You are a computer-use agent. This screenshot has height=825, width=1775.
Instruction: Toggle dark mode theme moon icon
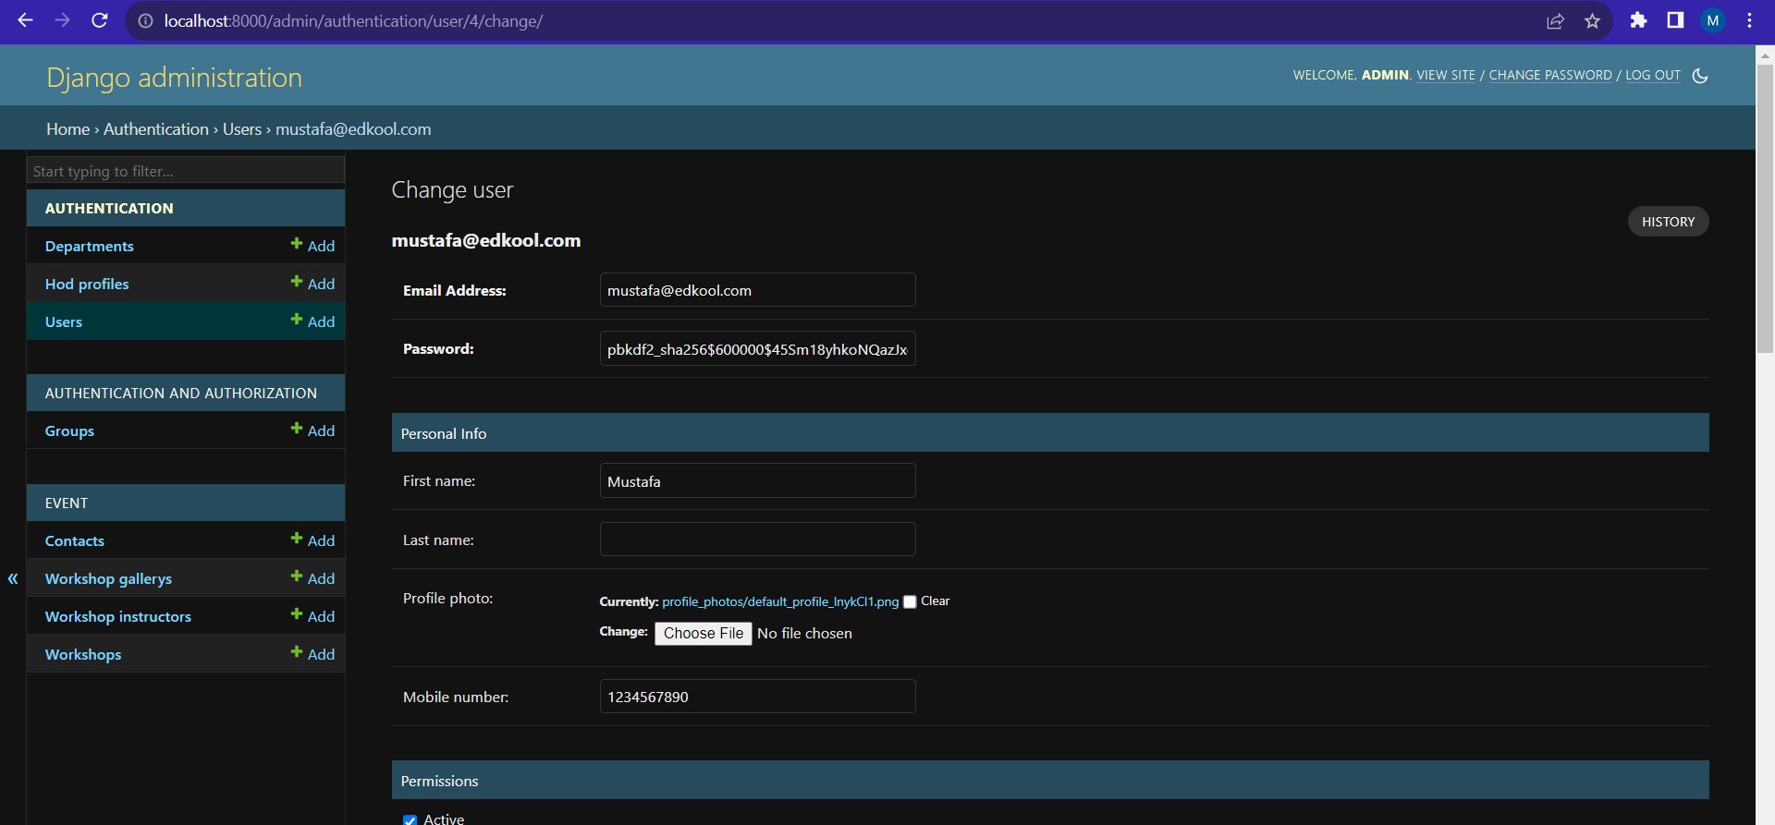pos(1700,76)
